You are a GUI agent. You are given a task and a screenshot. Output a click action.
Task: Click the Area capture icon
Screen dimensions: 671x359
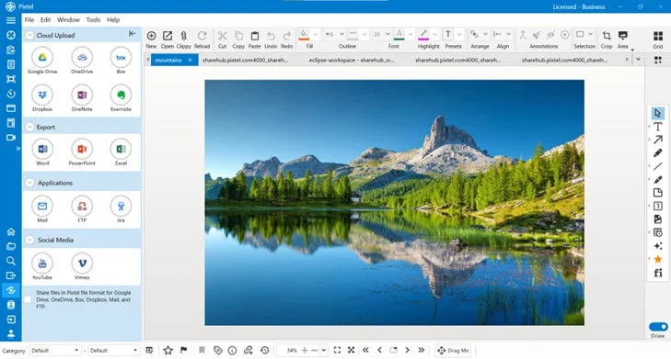click(623, 36)
